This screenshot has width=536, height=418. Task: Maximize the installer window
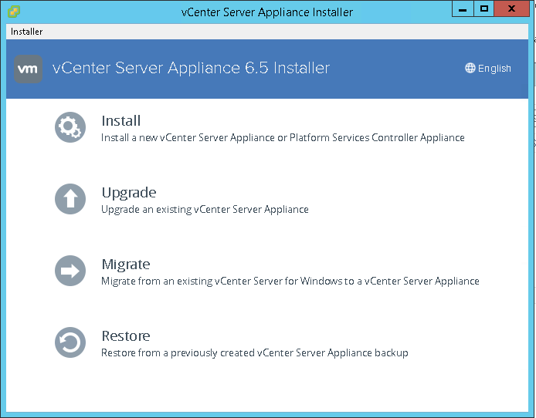coord(484,9)
